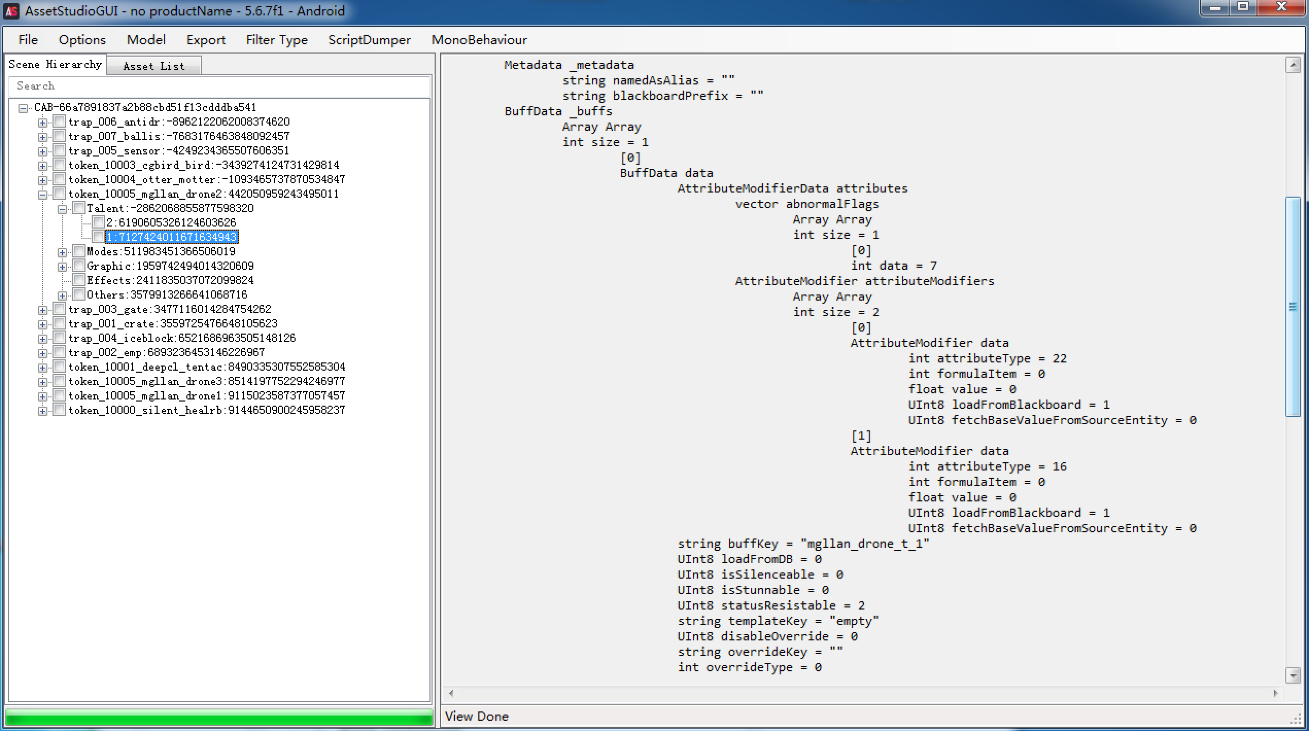Check the trap_006_antidr checkbox
1309x731 pixels.
(60, 122)
